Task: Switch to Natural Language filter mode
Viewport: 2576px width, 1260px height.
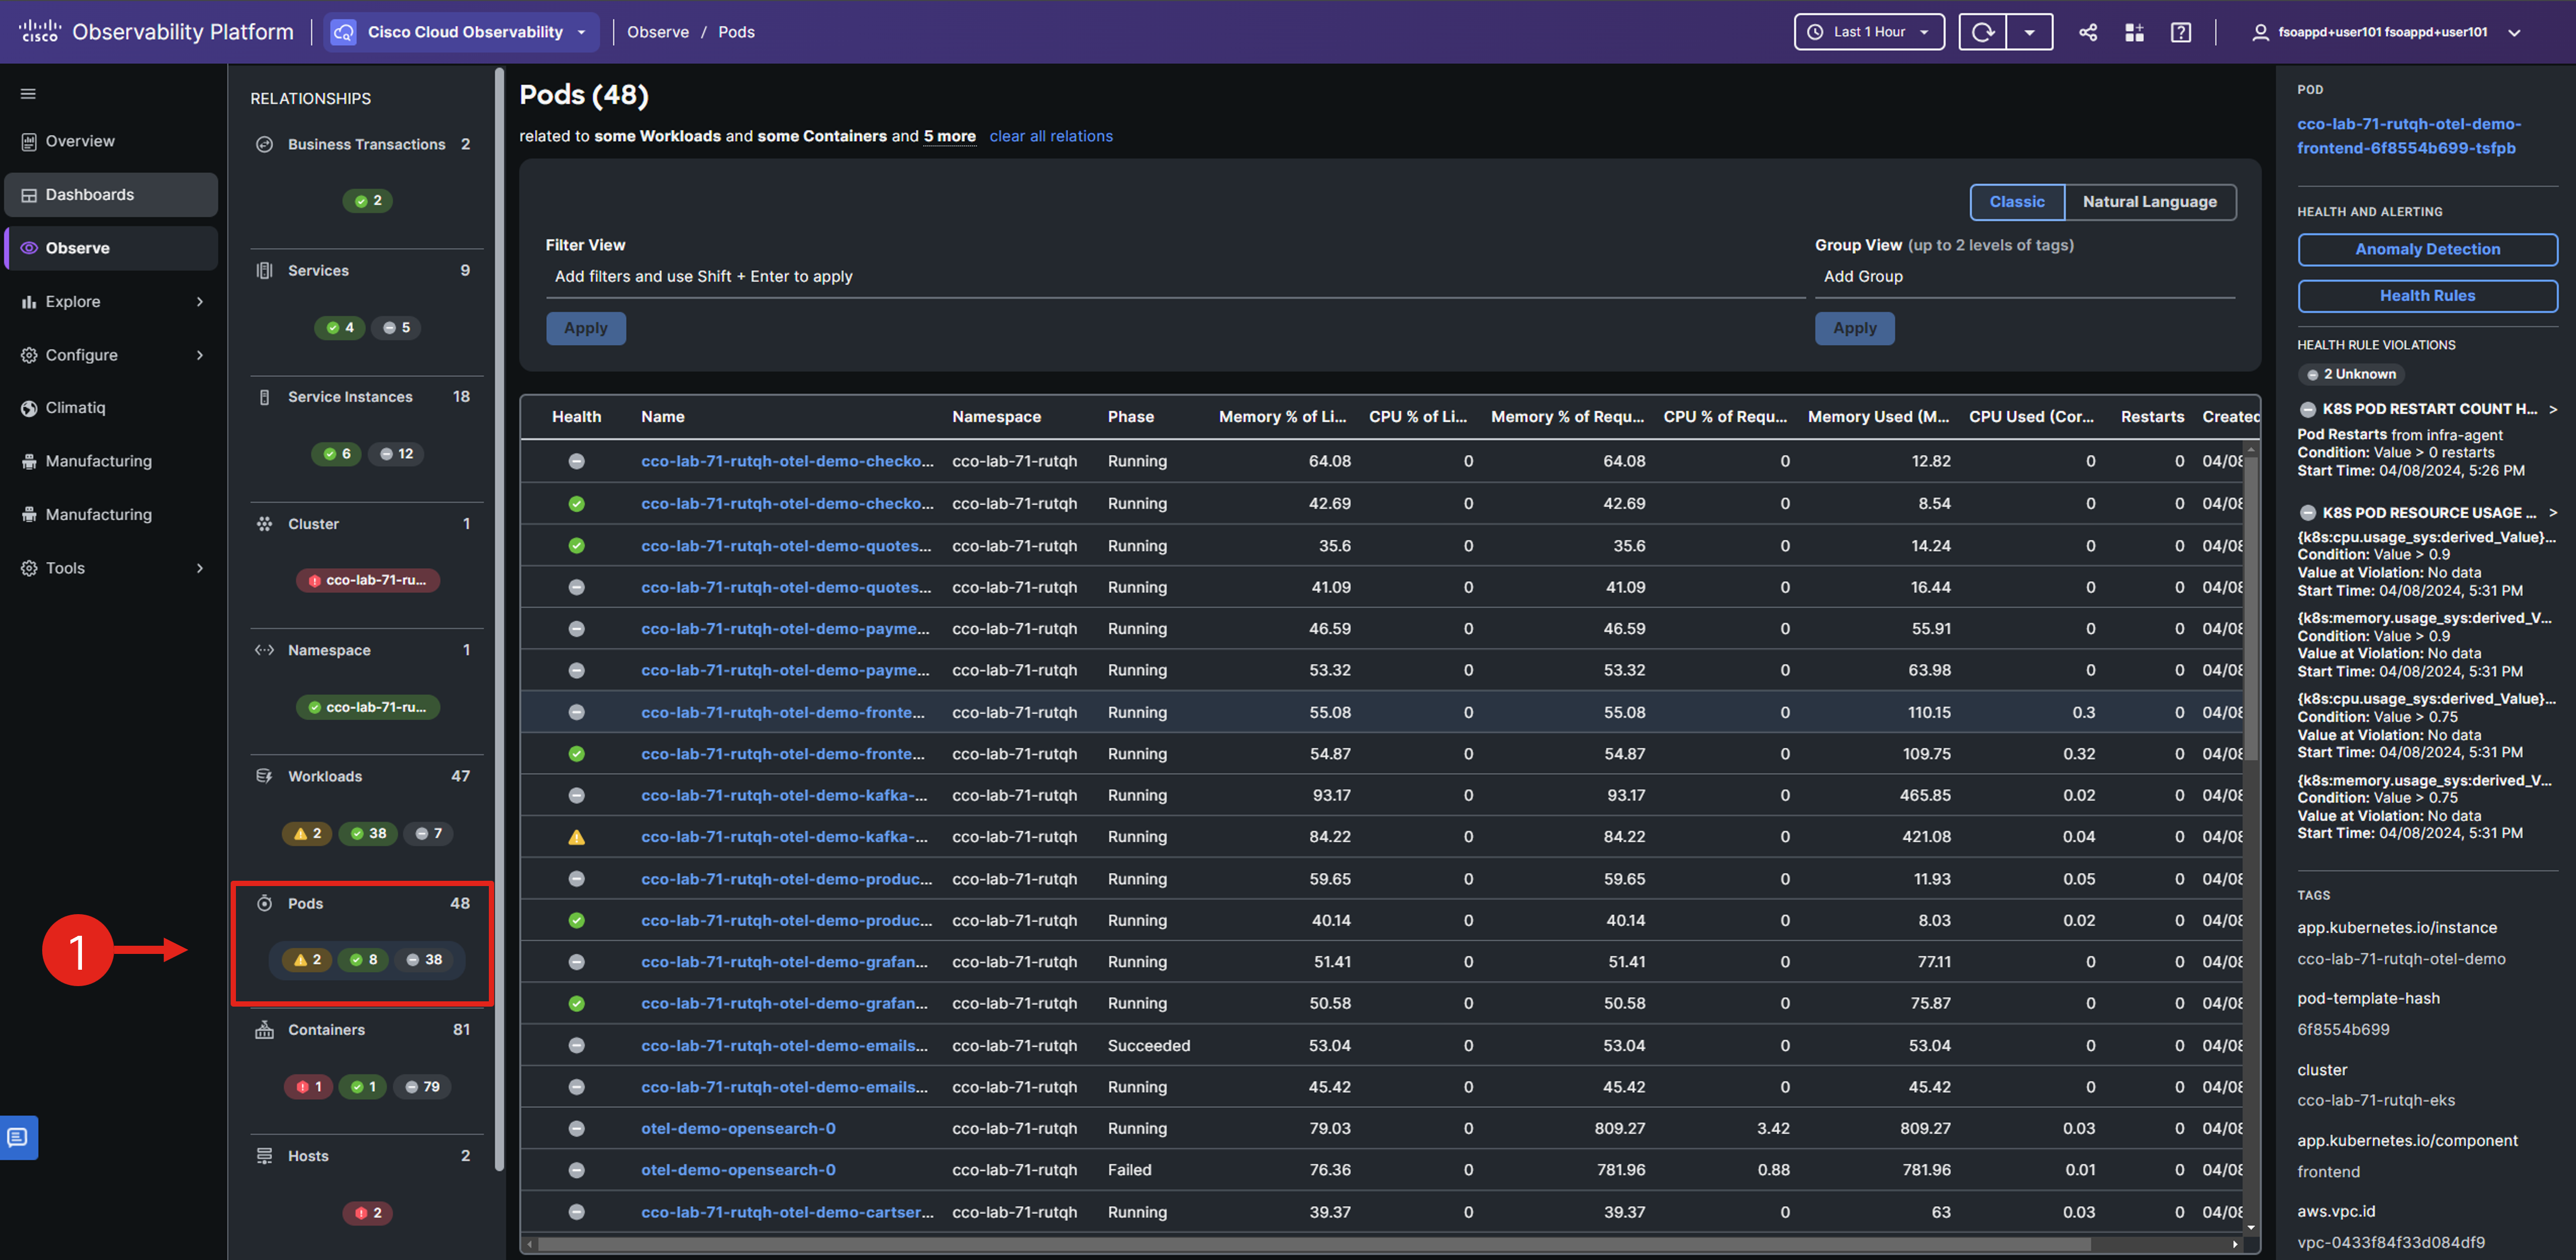Action: coord(2149,202)
